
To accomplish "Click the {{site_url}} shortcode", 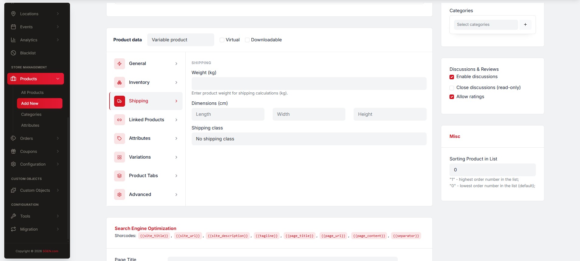I will click(x=188, y=236).
